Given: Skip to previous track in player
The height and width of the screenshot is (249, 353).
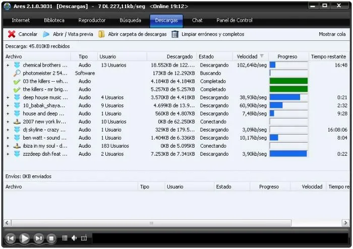Looking at the screenshot, I should tap(10, 238).
